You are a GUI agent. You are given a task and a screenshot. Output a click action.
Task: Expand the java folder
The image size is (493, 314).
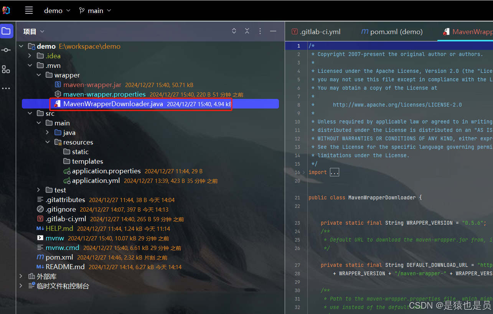tap(47, 133)
